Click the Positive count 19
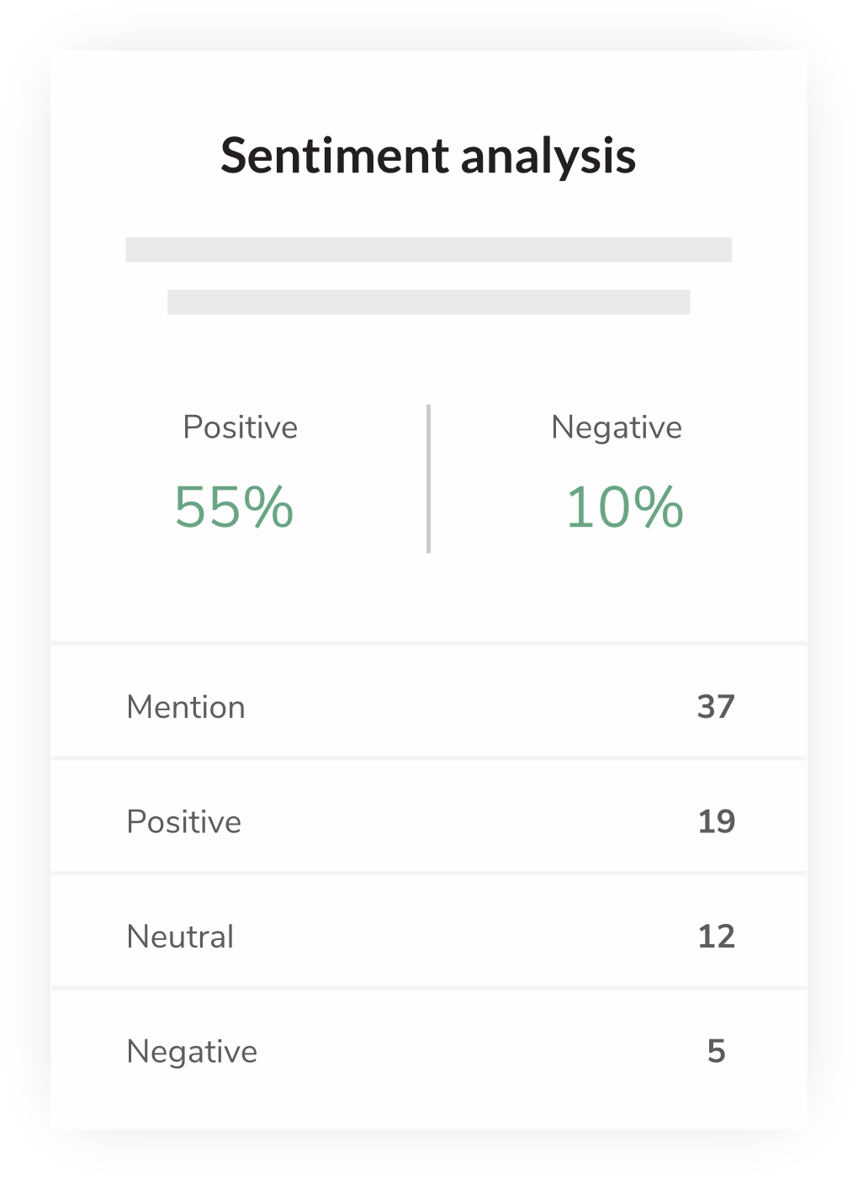This screenshot has height=1179, width=858. tap(716, 822)
